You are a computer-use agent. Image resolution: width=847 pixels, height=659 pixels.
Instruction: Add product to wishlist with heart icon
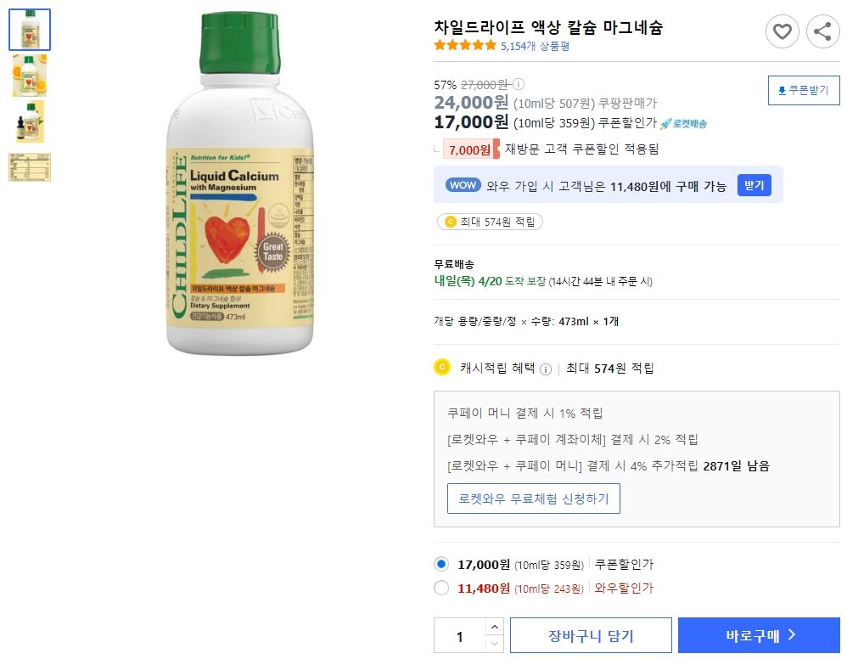(782, 32)
